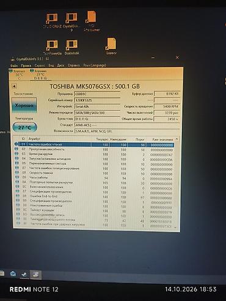
Task: Select row 07 Частота ошибок позиционирования
Action: tap(94, 169)
